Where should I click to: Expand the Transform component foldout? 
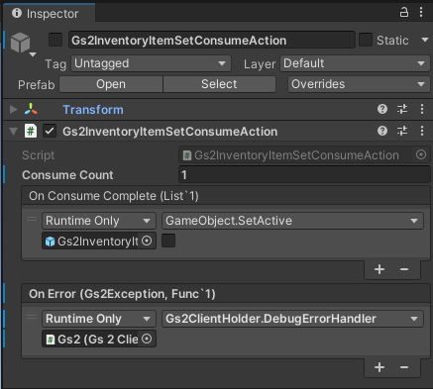click(x=13, y=110)
